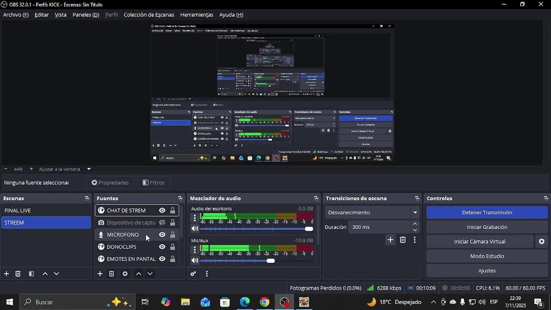This screenshot has height=310, width=551.
Task: Undock the Mezclador de audio panel
Action: 316,198
